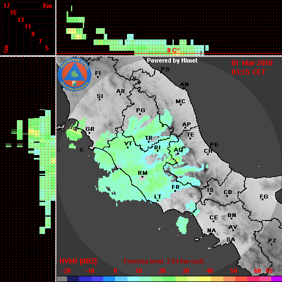This screenshot has width=282, height=282.
Task: Click the CH city label
Action: (208, 151)
